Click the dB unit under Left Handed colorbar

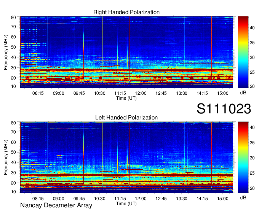coord(243,197)
